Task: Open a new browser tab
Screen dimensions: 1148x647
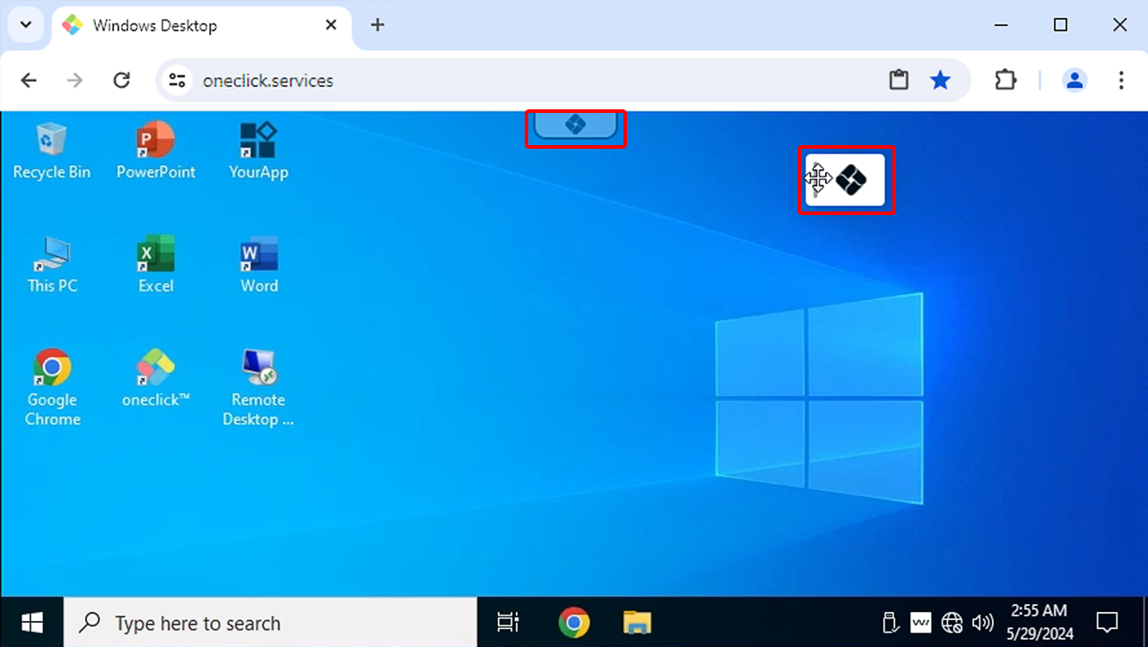Action: coord(377,25)
